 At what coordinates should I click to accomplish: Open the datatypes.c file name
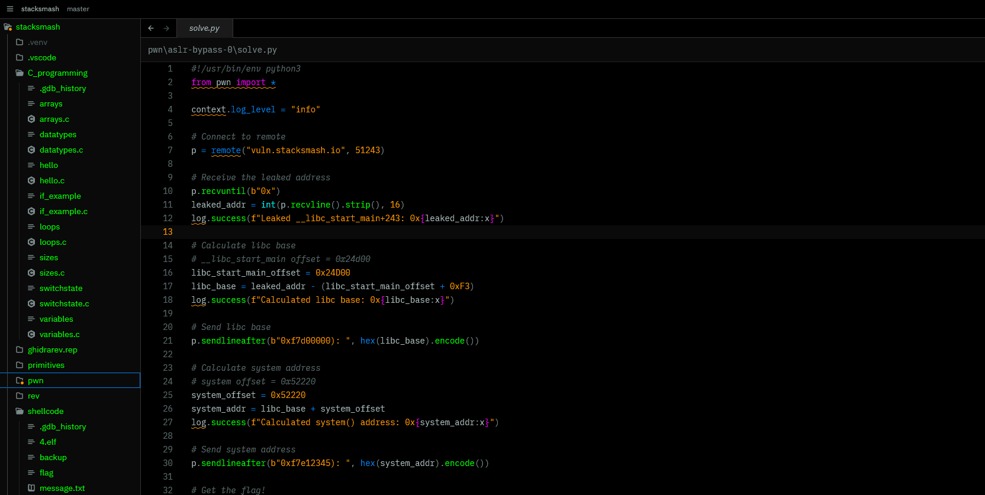coord(62,150)
